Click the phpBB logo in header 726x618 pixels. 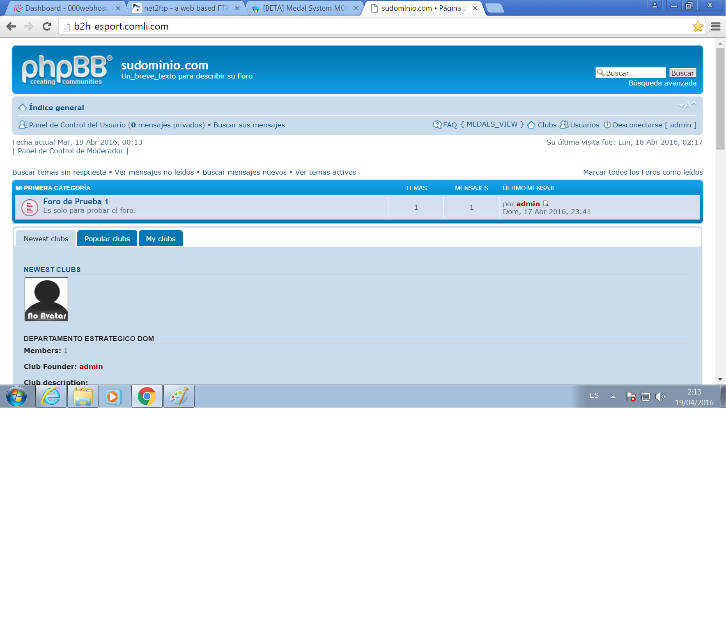[x=67, y=70]
